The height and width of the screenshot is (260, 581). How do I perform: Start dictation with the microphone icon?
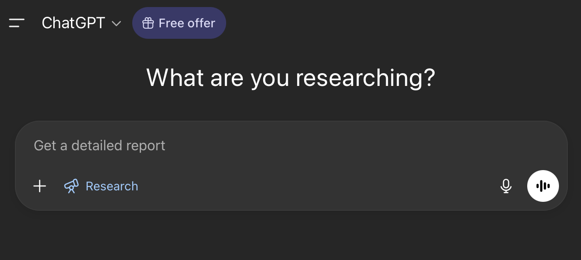[x=506, y=186]
